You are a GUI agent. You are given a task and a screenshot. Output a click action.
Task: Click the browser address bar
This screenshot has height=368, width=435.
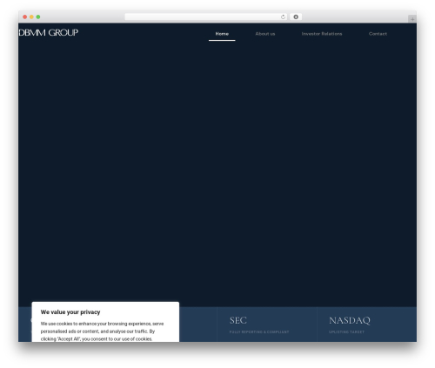tap(206, 17)
